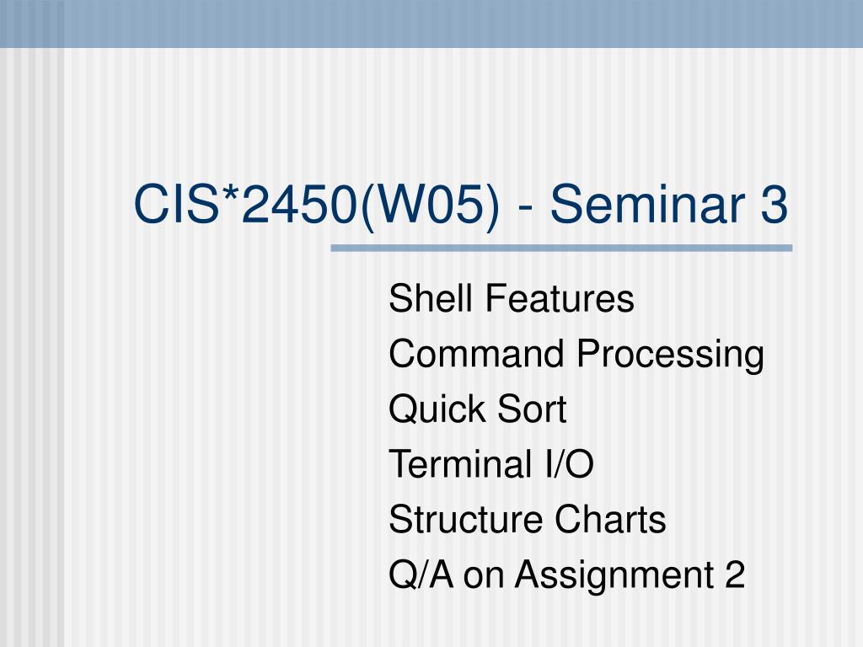
Task: Select the "Quick Sort" agenda line
Action: click(x=477, y=409)
